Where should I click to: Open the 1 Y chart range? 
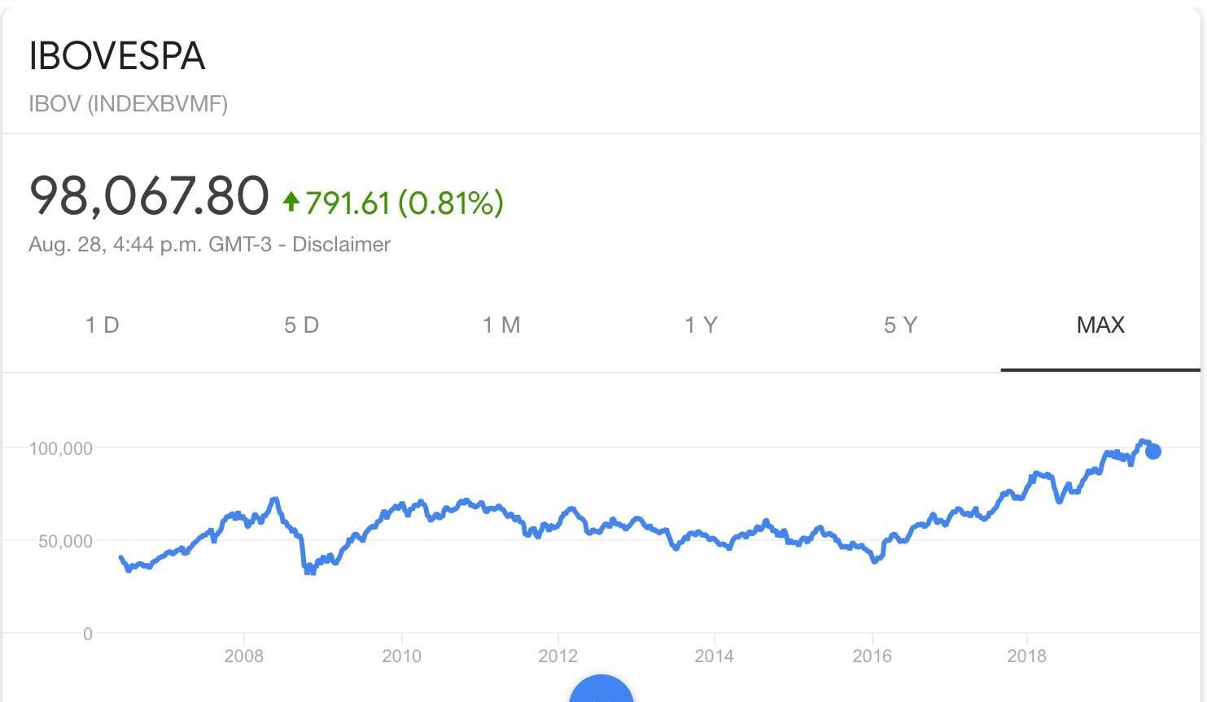(x=701, y=325)
